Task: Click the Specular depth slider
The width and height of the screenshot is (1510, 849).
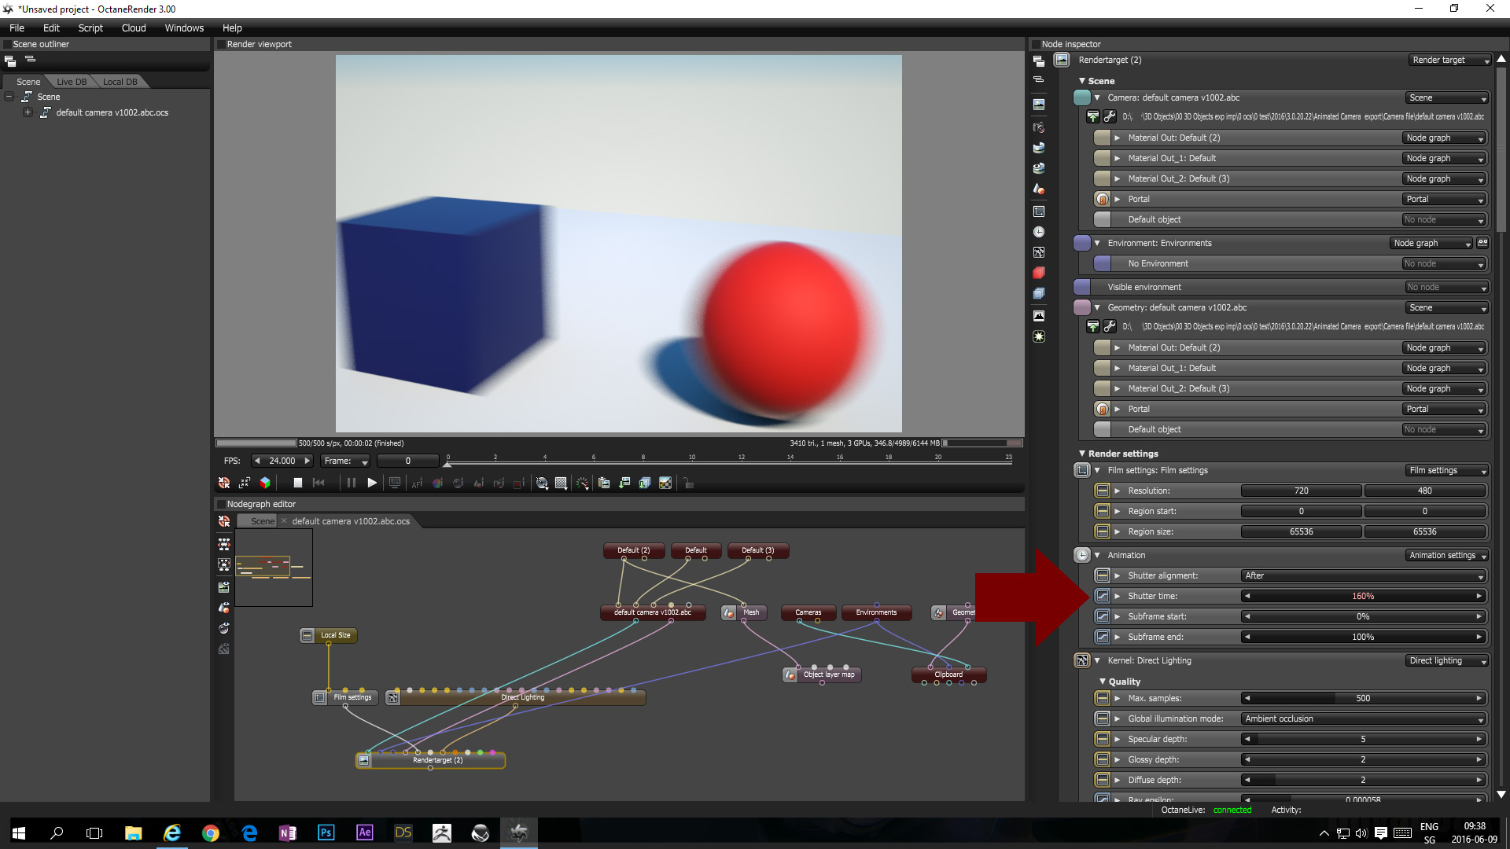Action: pyautogui.click(x=1362, y=739)
